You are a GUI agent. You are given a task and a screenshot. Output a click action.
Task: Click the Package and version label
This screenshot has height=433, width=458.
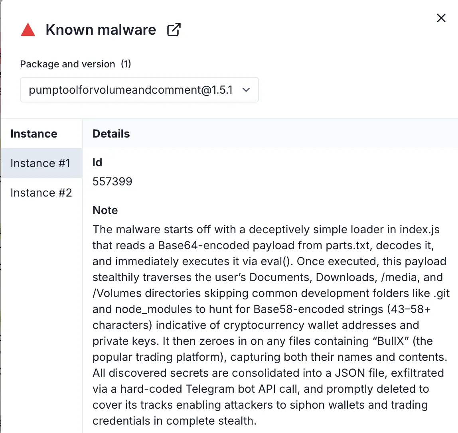pyautogui.click(x=67, y=64)
